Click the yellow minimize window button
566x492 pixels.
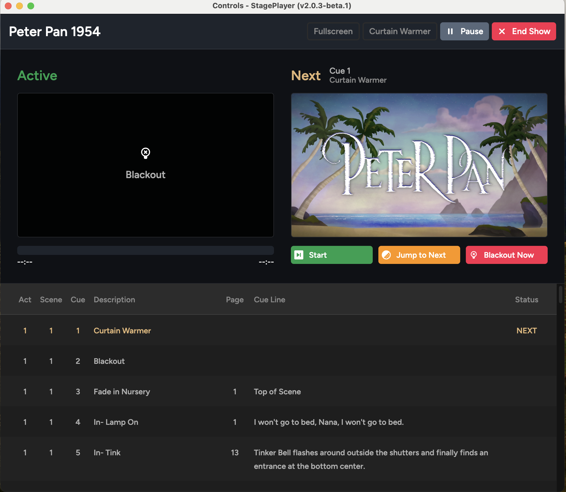[19, 6]
